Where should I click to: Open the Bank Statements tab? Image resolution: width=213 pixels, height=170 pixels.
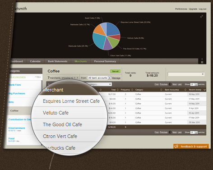tap(57, 61)
